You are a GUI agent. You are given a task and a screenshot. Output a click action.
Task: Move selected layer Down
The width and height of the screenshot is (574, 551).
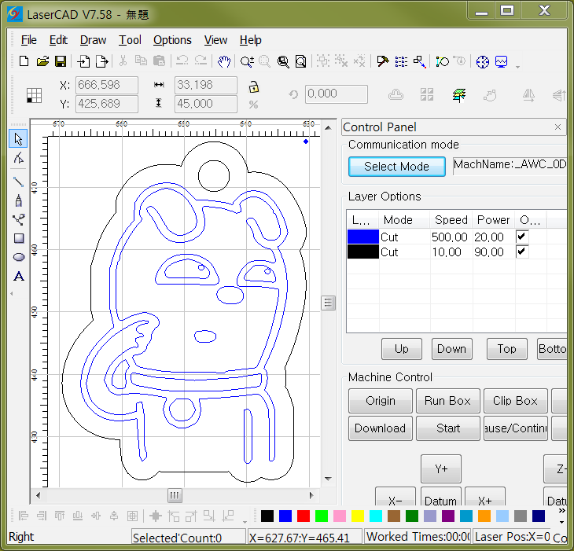point(452,349)
